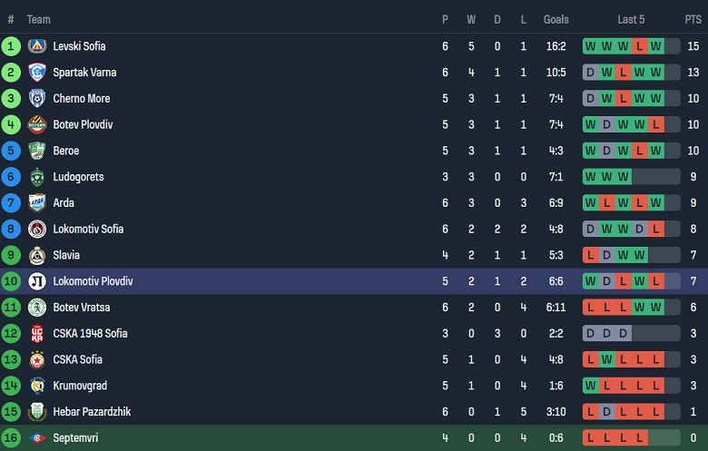Image resolution: width=708 pixels, height=451 pixels.
Task: Click the Ludogorets club logo
Action: [x=37, y=177]
